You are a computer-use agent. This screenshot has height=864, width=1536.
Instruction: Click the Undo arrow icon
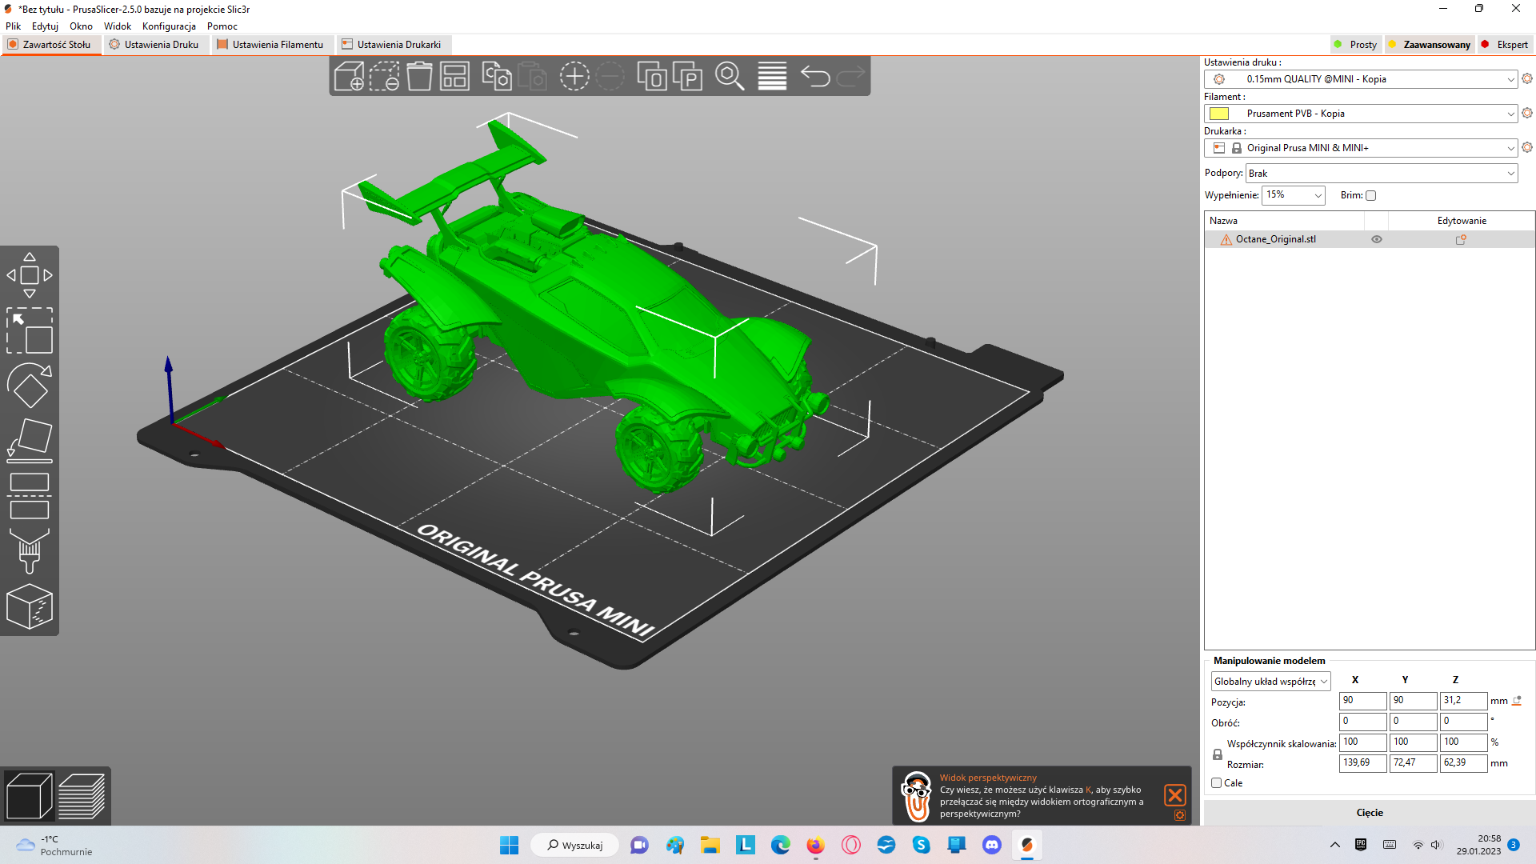pyautogui.click(x=815, y=76)
